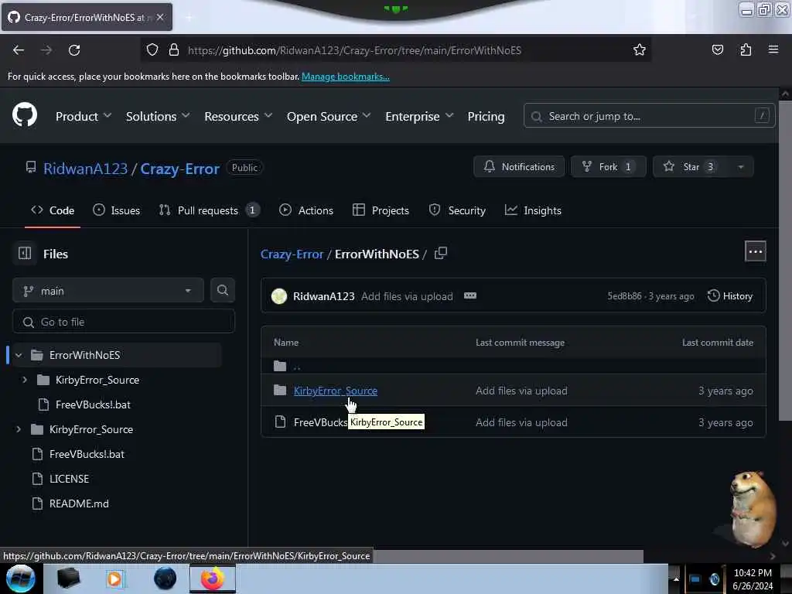Click the shield tracking protection icon

click(x=152, y=50)
